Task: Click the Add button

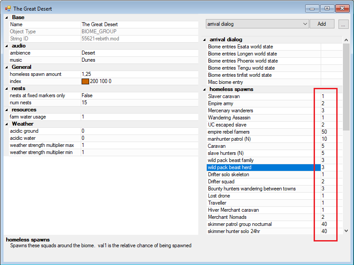Action: [322, 24]
